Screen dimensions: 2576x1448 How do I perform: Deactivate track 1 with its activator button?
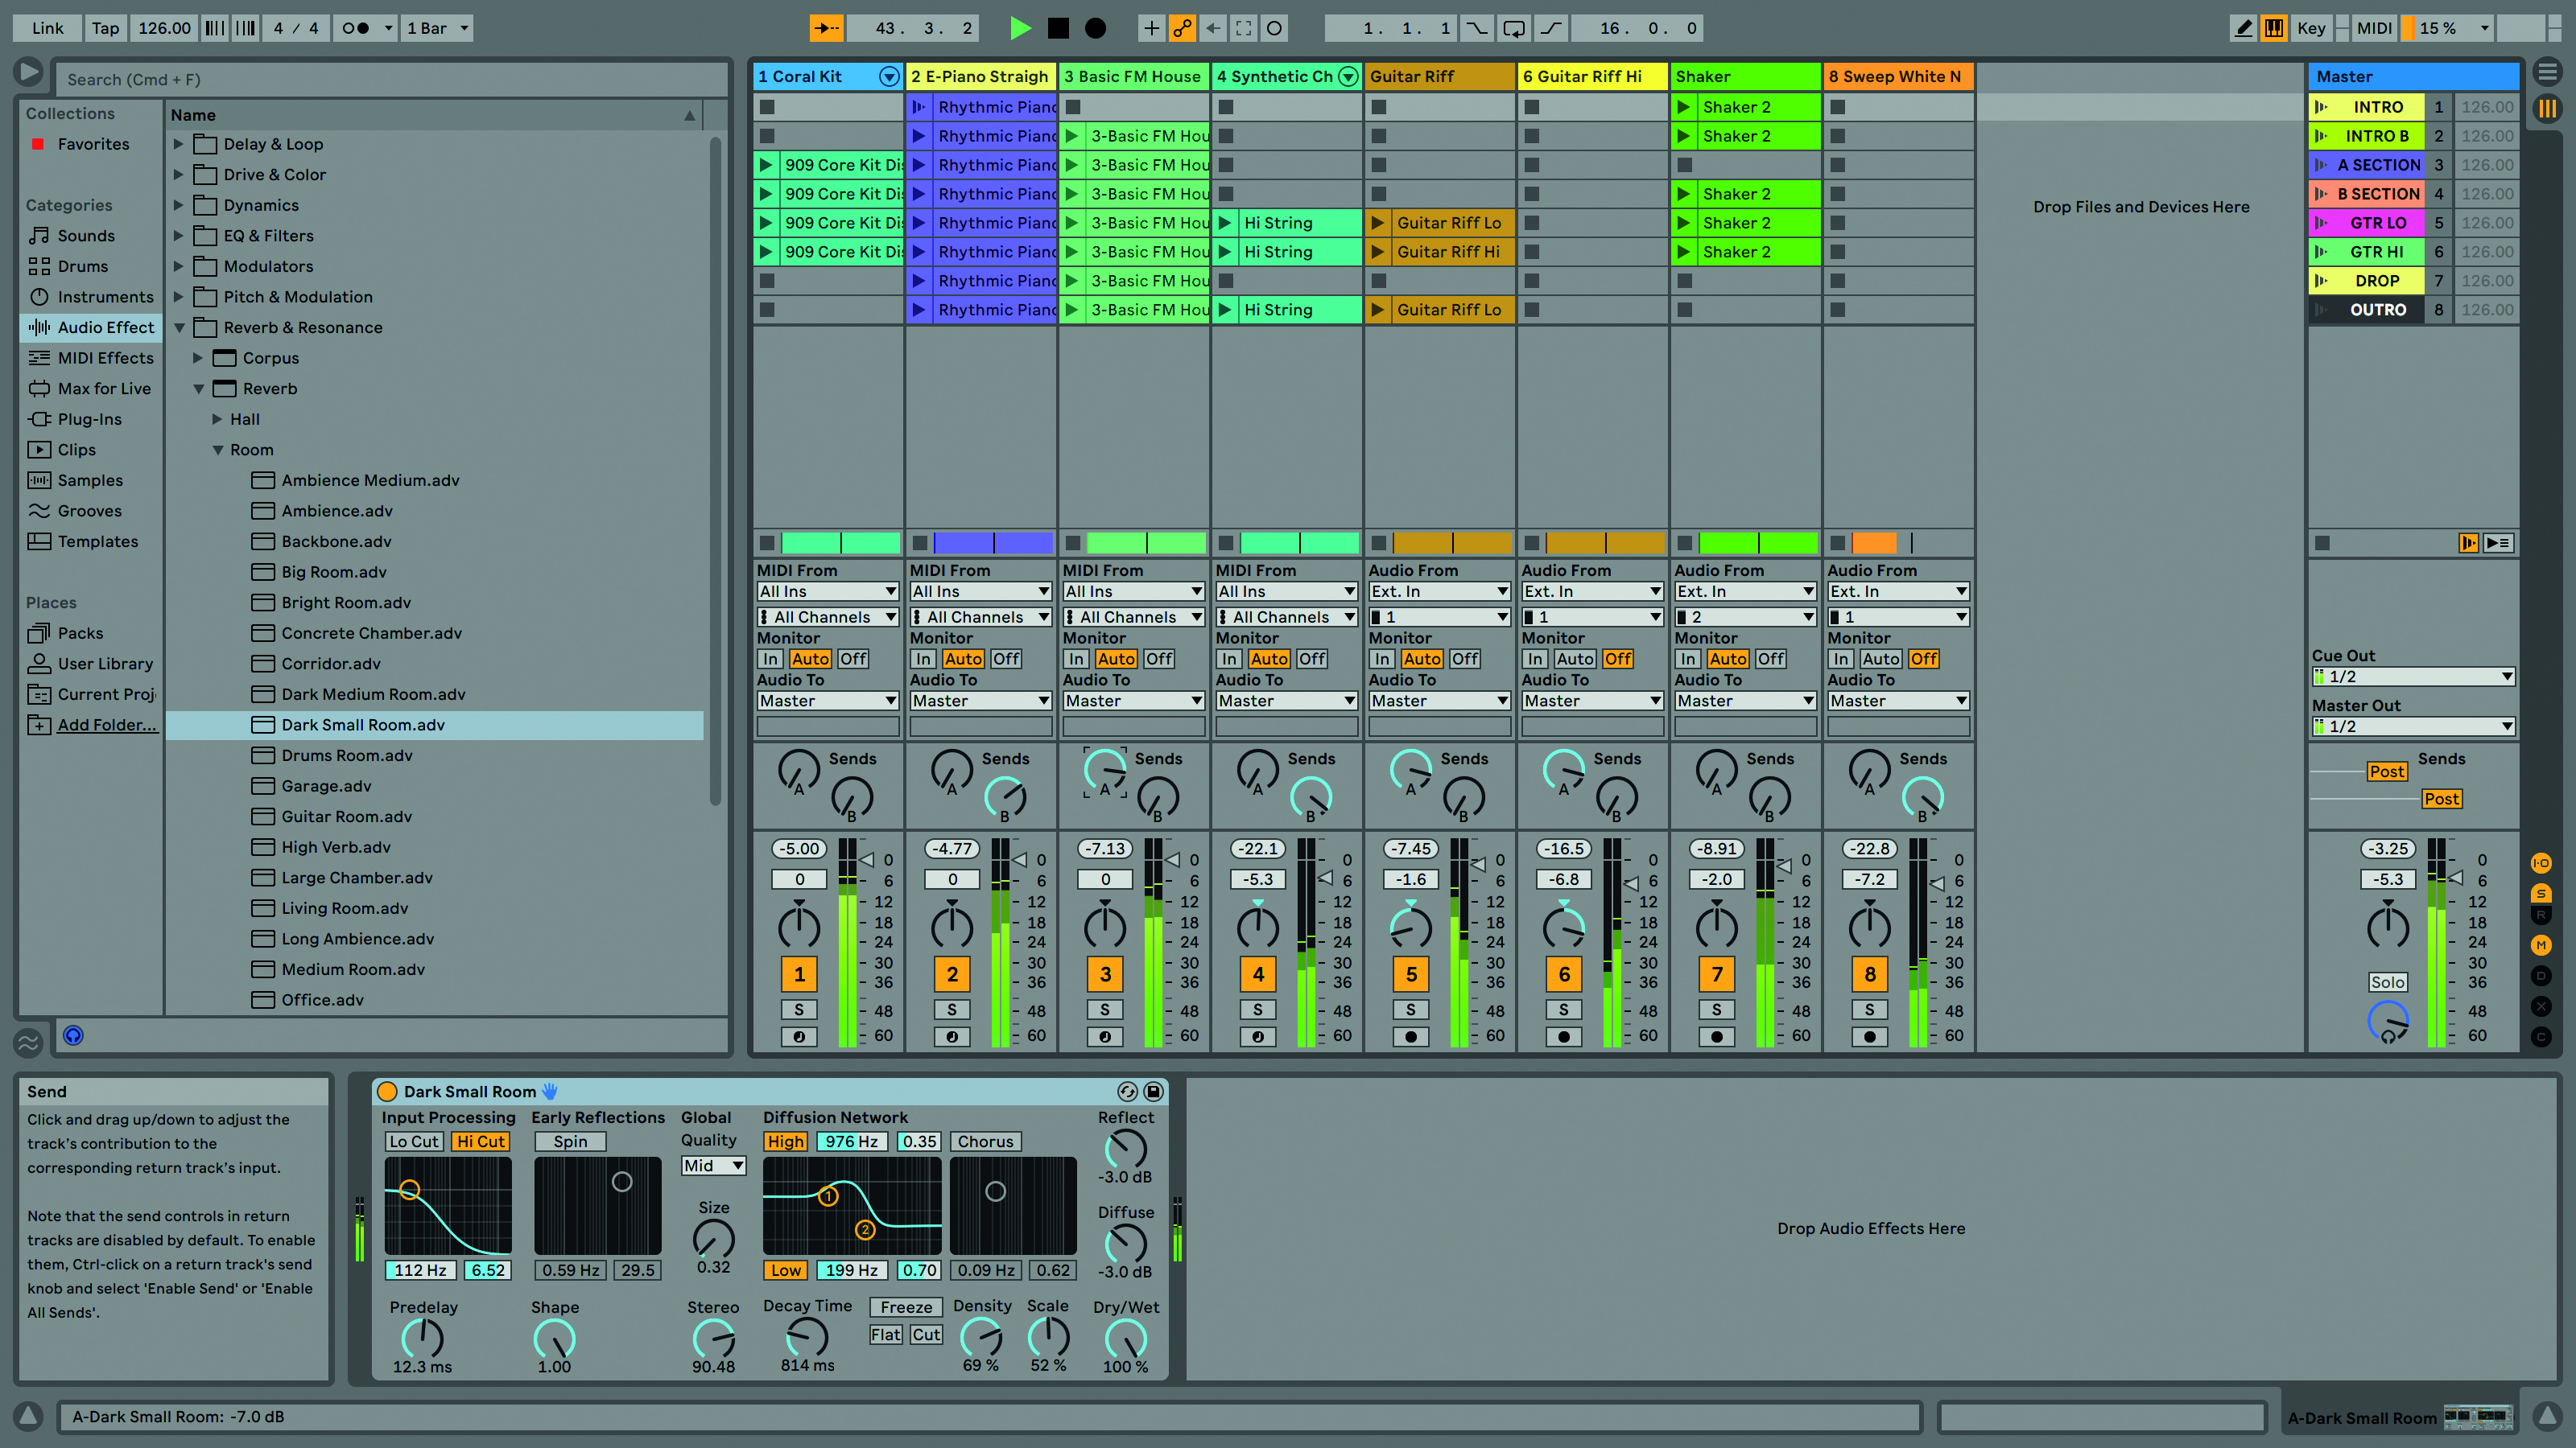tap(799, 974)
